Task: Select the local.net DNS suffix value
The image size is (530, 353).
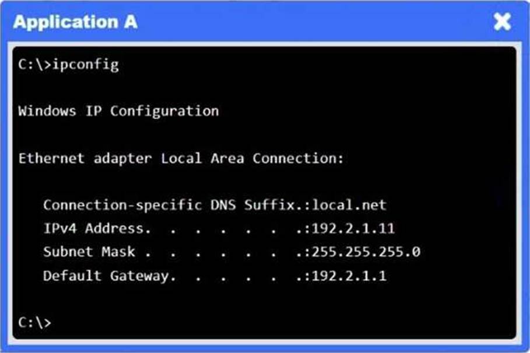Action: 349,205
